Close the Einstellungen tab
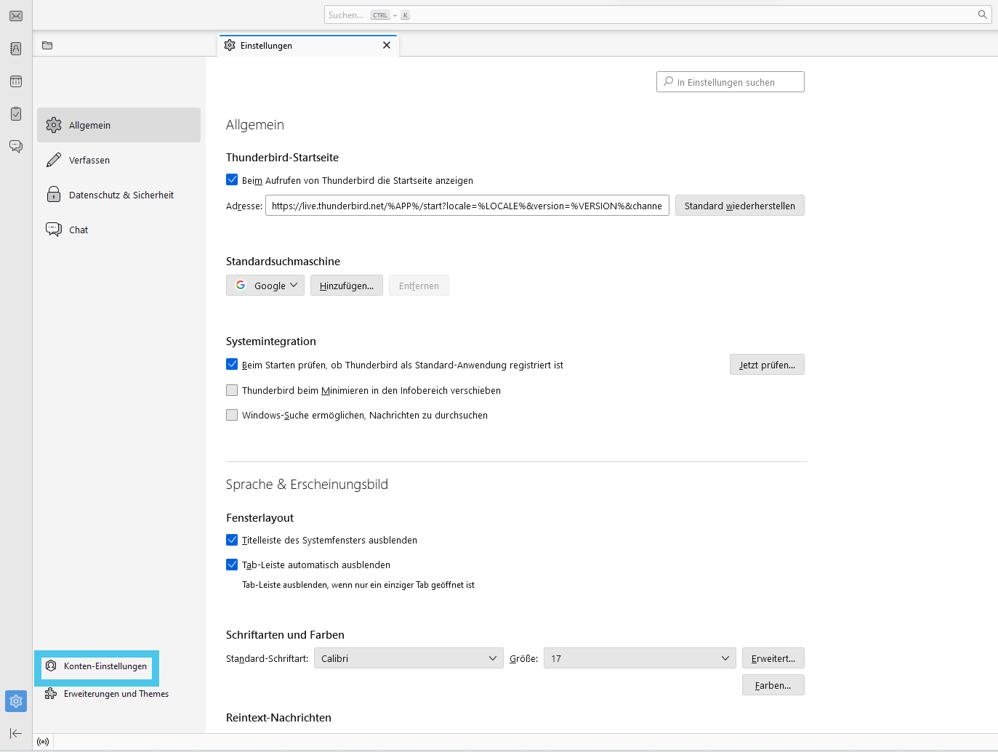Image resolution: width=998 pixels, height=752 pixels. pos(387,45)
